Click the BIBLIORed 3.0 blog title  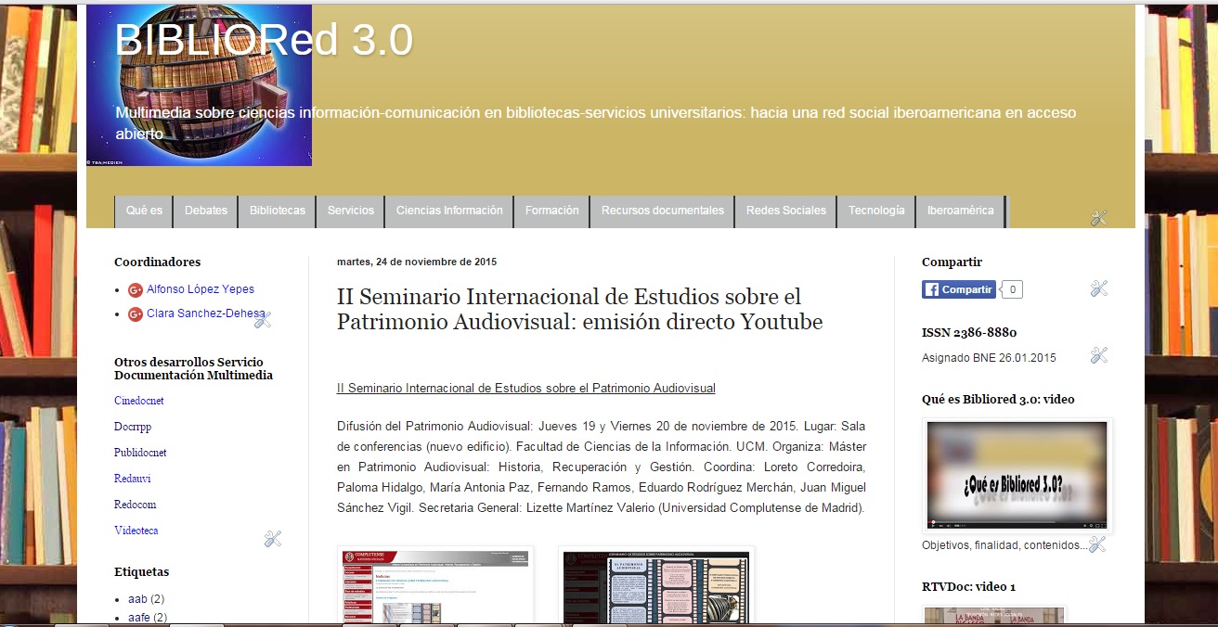[264, 41]
